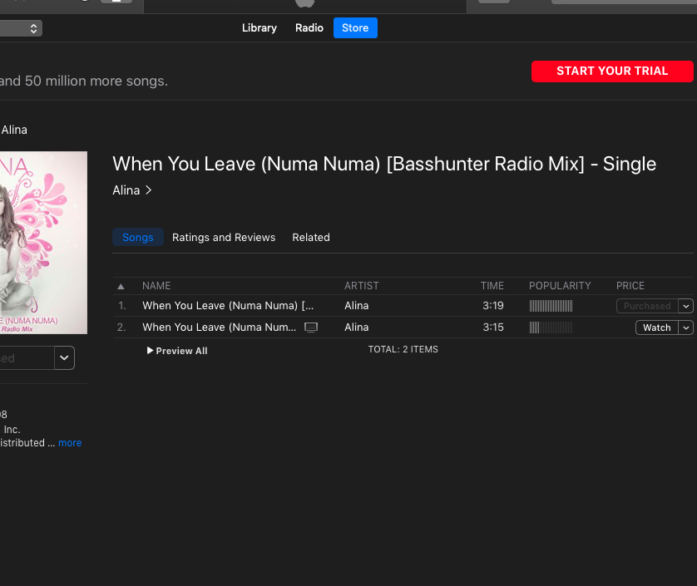This screenshot has height=586, width=697.
Task: Click the album title heading
Action: [384, 164]
